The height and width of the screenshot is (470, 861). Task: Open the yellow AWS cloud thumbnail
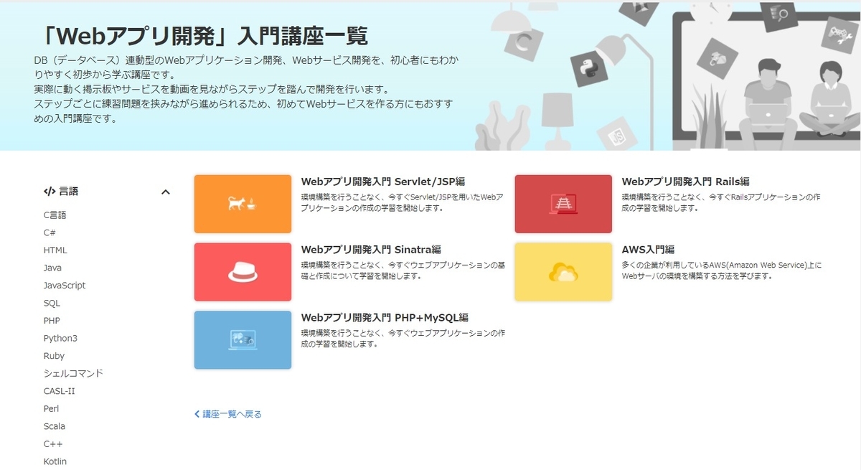pyautogui.click(x=563, y=272)
